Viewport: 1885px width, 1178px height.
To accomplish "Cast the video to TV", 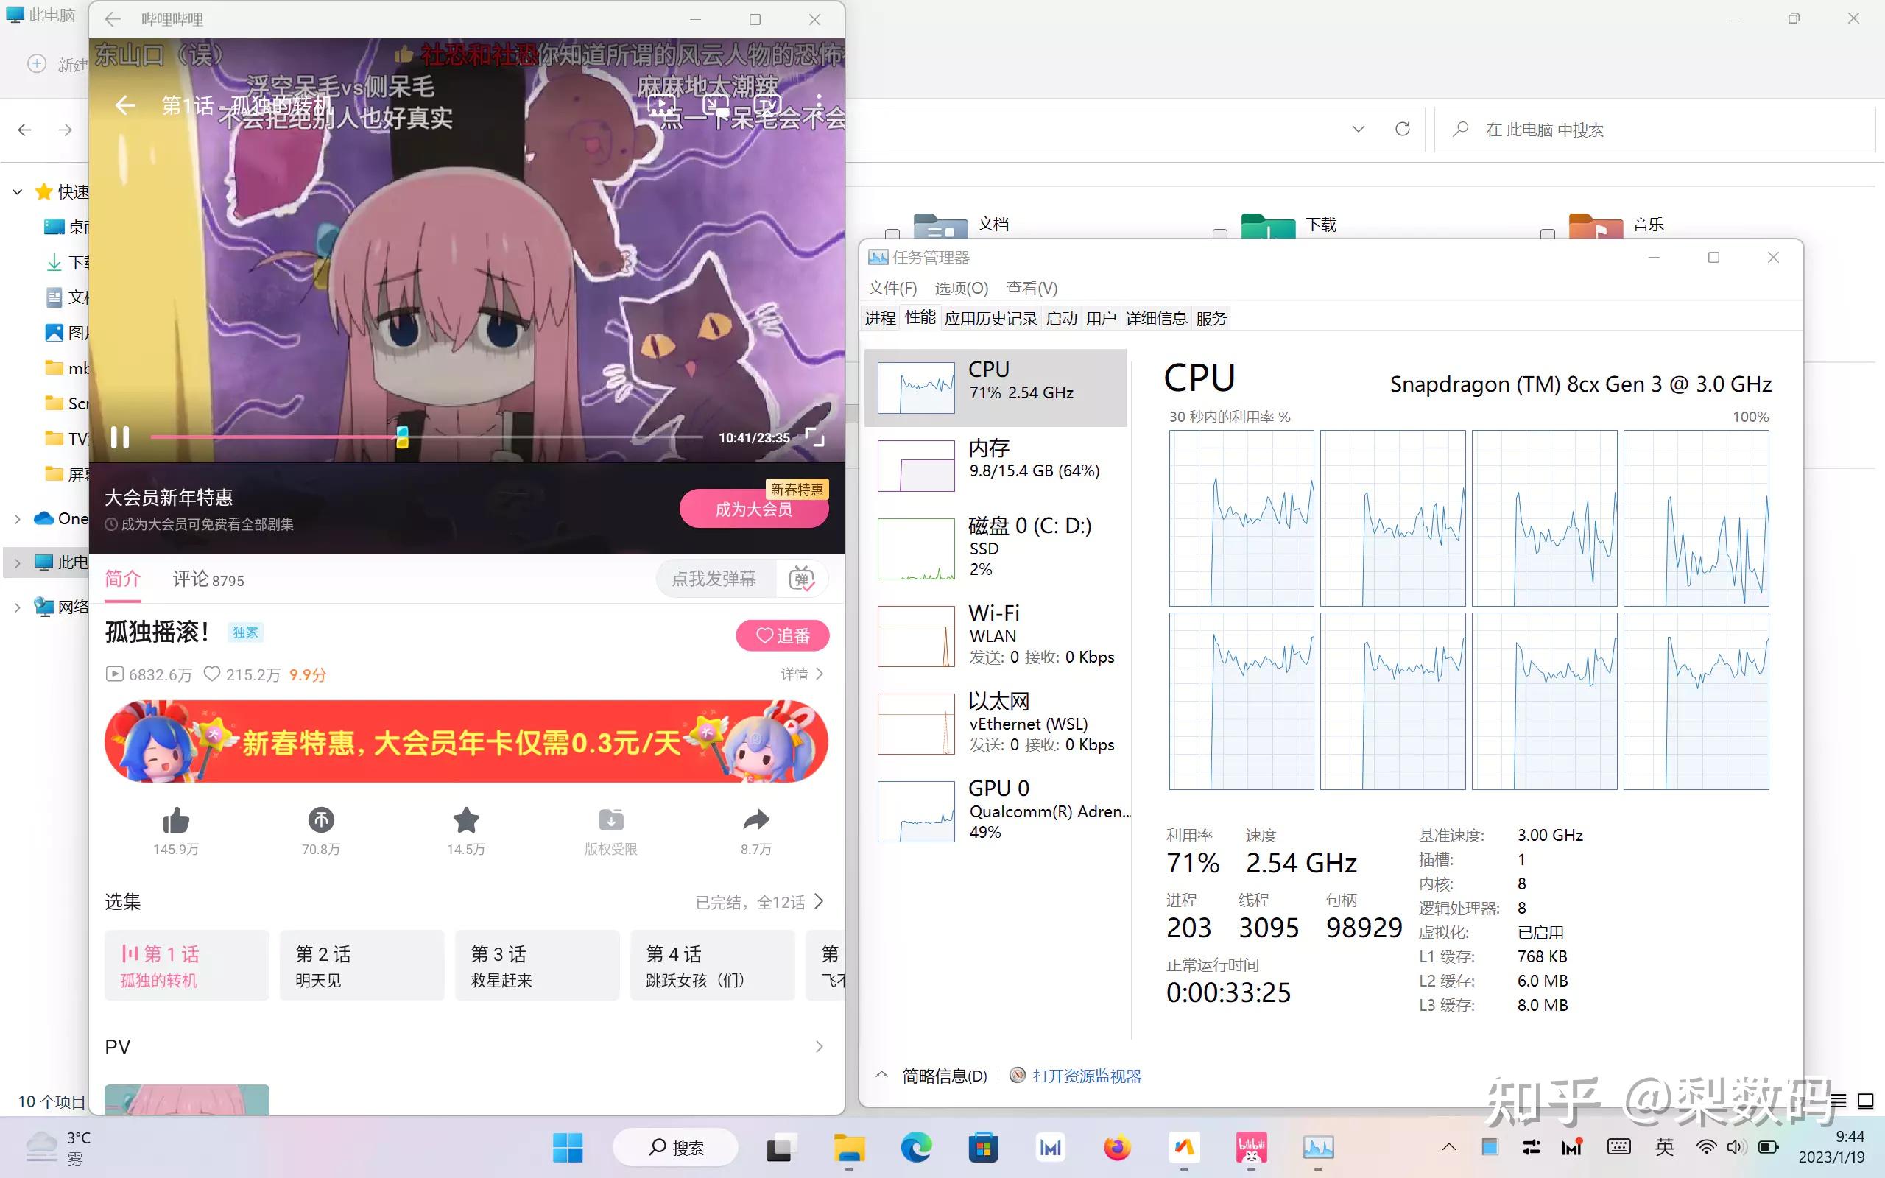I will point(767,105).
